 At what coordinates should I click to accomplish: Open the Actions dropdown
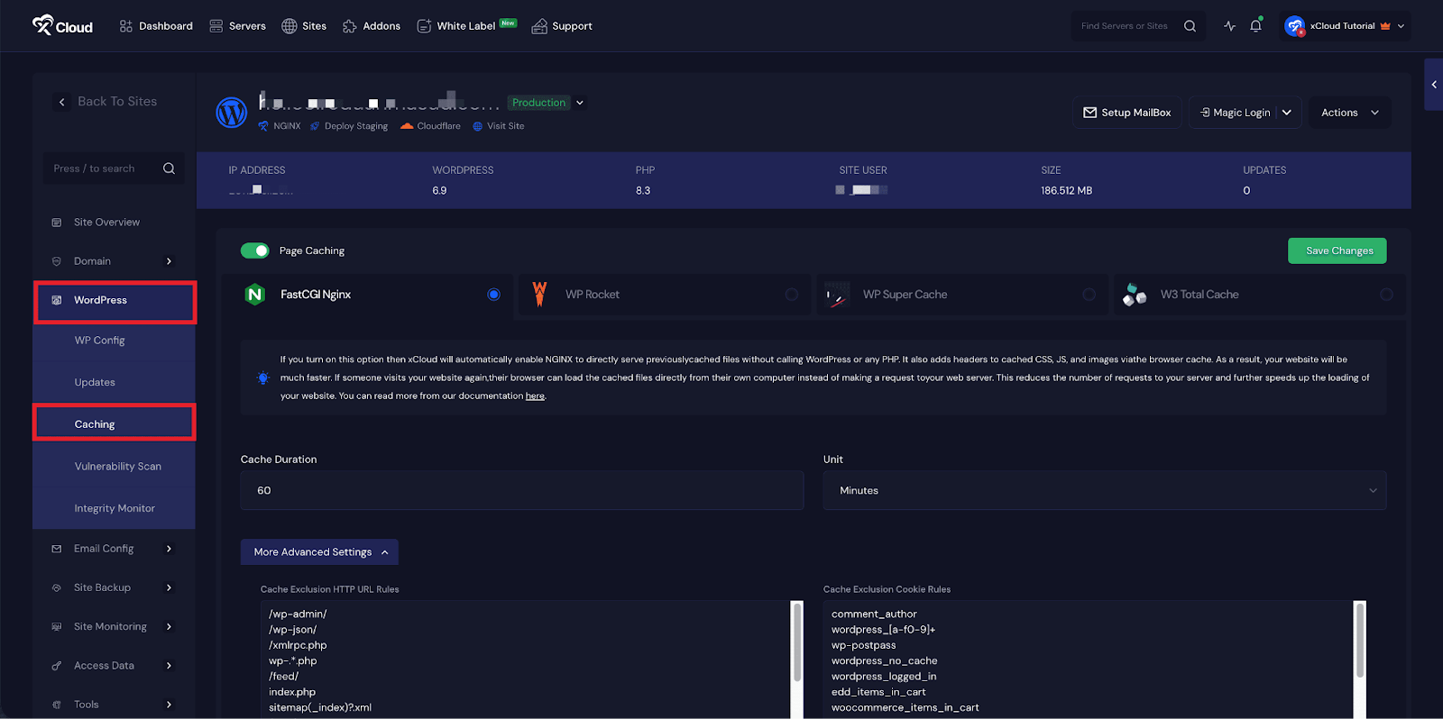(1349, 113)
